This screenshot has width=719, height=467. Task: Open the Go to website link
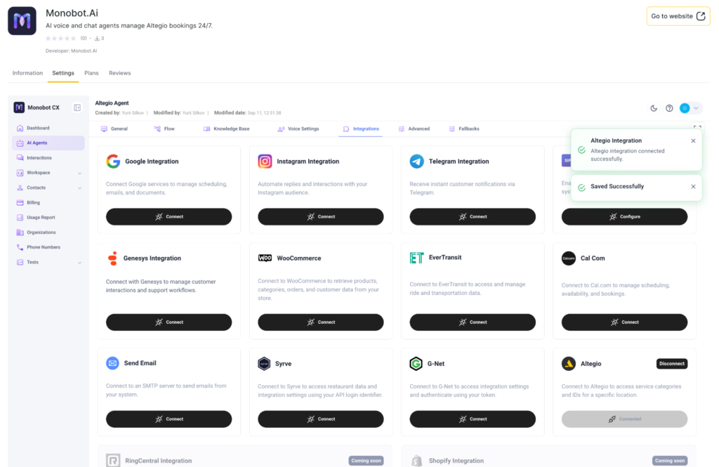click(x=678, y=16)
